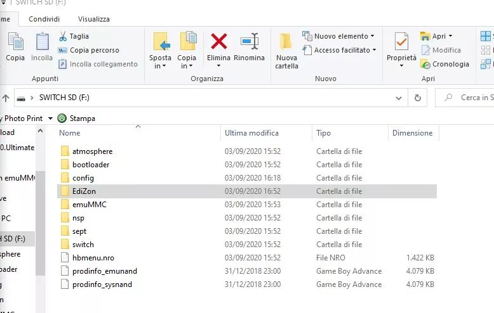Click the hbmenu.nro file icon
This screenshot has width=494, height=313.
pos(65,258)
